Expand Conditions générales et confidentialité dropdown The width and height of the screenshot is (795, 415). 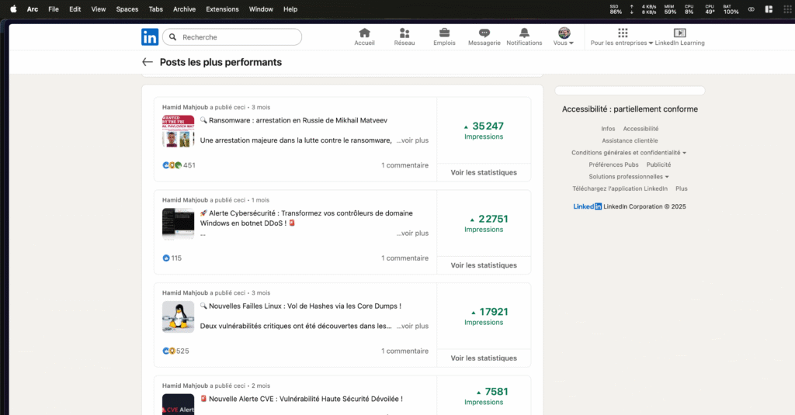pos(629,153)
